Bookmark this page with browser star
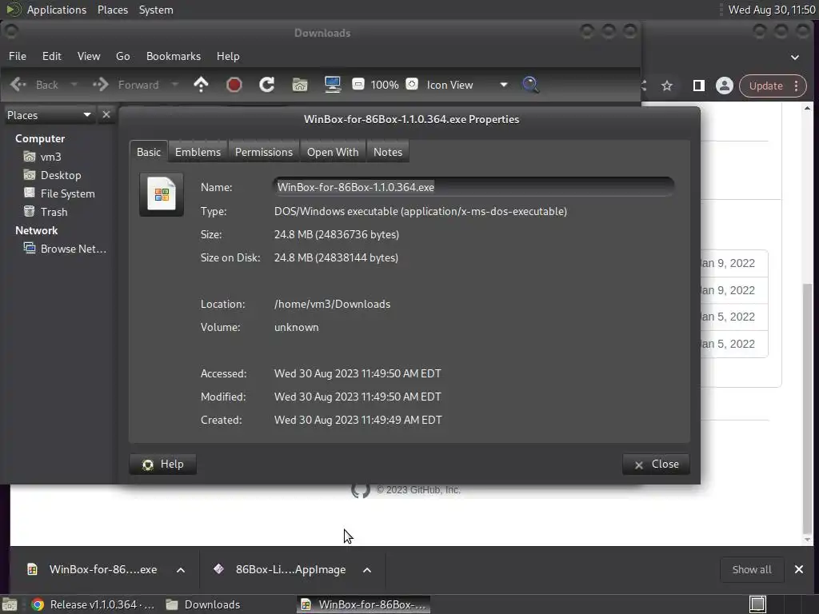 tap(667, 86)
